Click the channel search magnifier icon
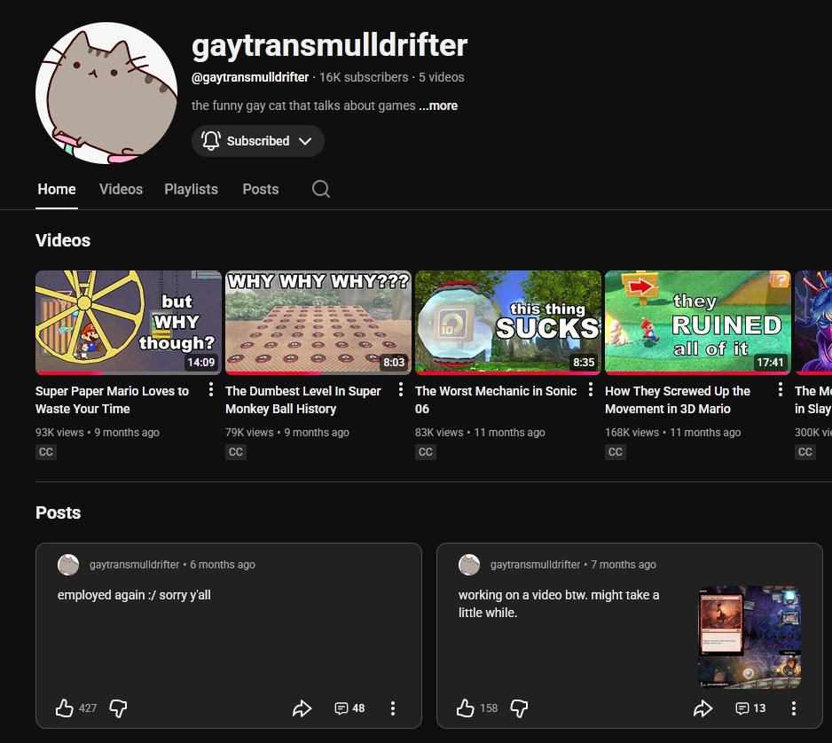The image size is (832, 743). click(x=321, y=189)
